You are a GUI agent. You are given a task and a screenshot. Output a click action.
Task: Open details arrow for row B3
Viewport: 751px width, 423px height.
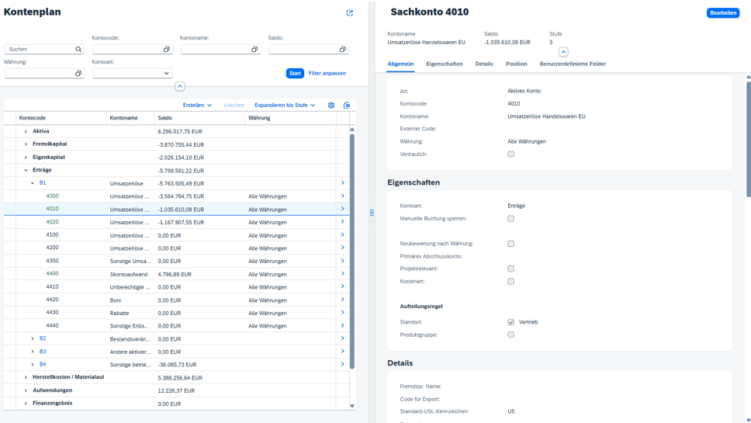[x=342, y=351]
